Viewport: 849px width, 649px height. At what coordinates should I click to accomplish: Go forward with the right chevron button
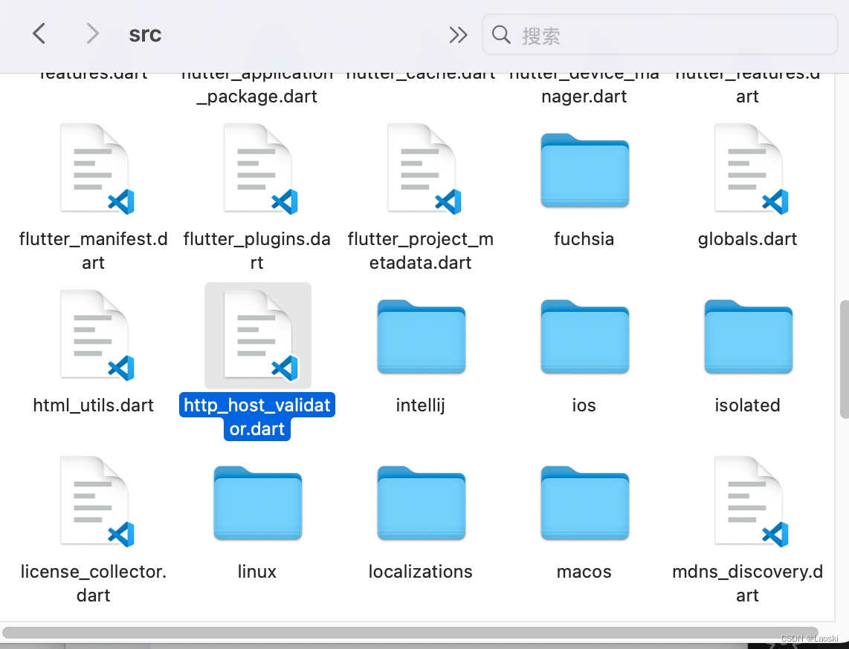pos(93,34)
